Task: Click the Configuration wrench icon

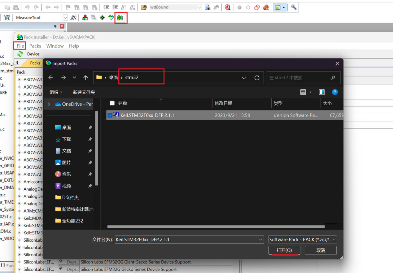Action: 294,7
